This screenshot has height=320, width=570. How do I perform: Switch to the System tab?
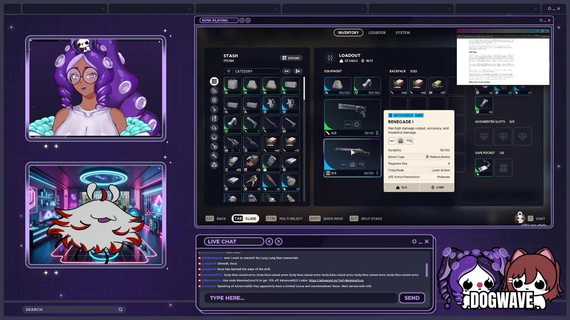pos(403,32)
